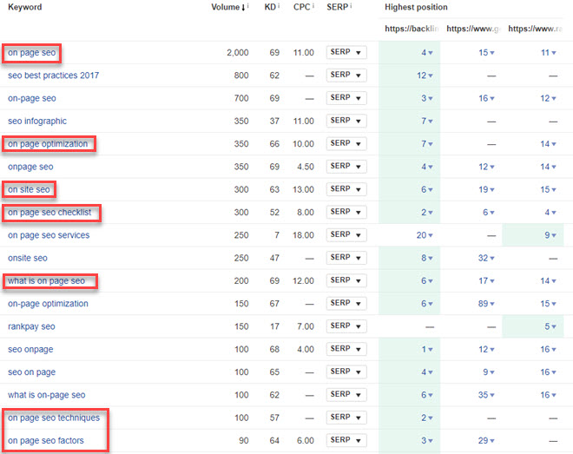Select the 'on page seo techniques' keyword link
573x454 pixels.
pyautogui.click(x=54, y=418)
